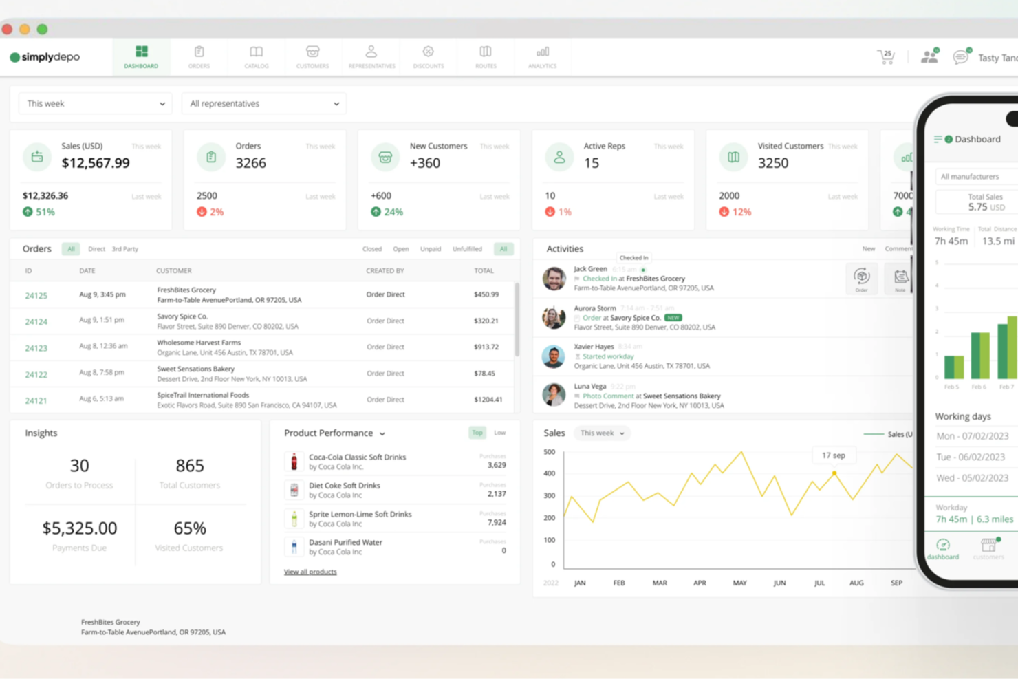Image resolution: width=1018 pixels, height=679 pixels.
Task: Select the Closed orders tab
Action: [371, 249]
